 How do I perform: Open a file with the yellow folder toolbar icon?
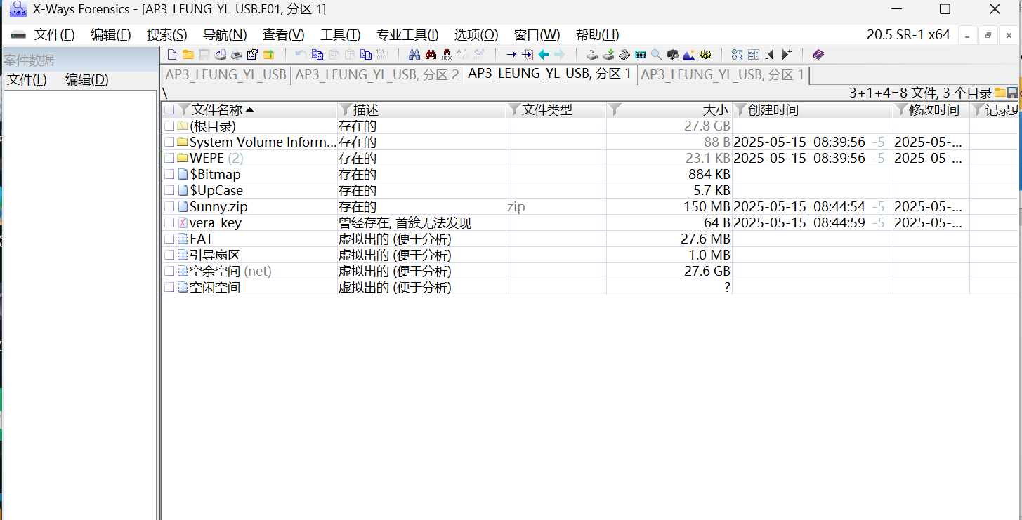[x=188, y=55]
